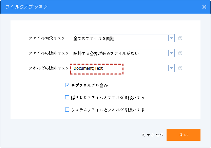The image size is (211, 148).
Task: Check システムファイルとフォルダを除外する option
Action: click(67, 110)
